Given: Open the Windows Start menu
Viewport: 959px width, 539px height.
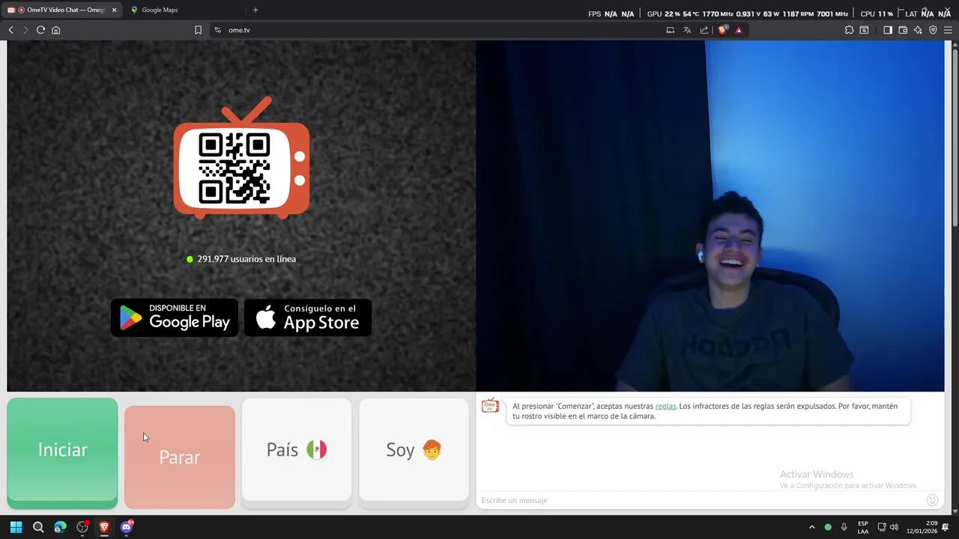Looking at the screenshot, I should (16, 527).
